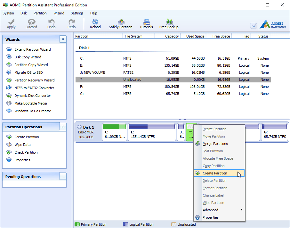Click the Undo arrow icon
Screen dimensions: 290x228
click(51, 22)
